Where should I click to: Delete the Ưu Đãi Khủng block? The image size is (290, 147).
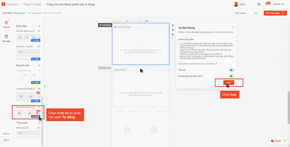[x=173, y=34]
